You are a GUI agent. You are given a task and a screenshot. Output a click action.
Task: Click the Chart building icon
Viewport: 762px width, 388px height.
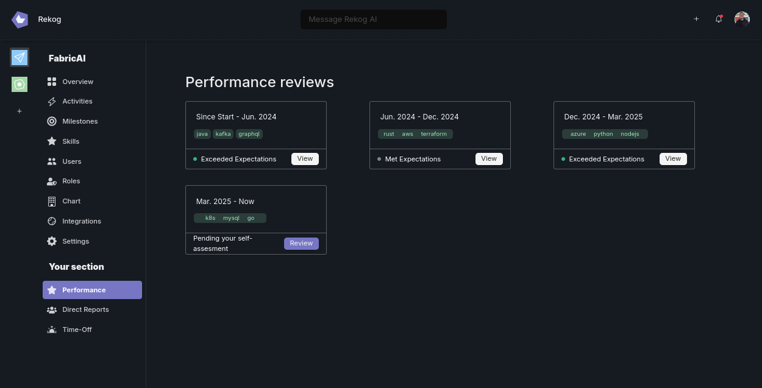point(52,201)
